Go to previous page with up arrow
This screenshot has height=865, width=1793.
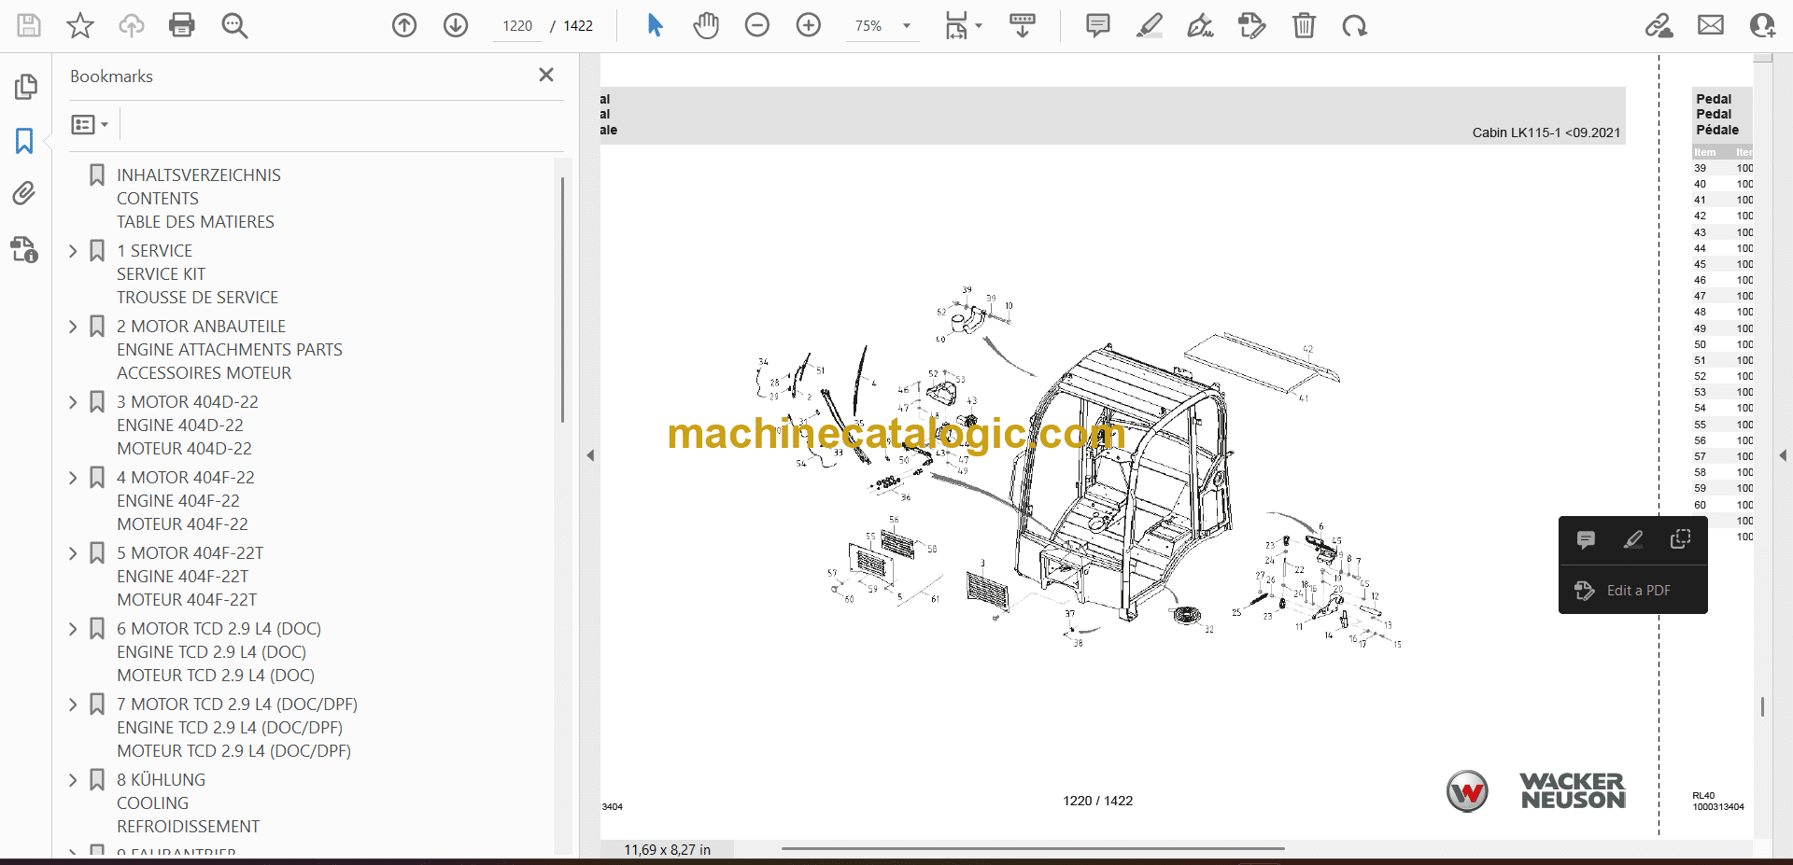click(x=404, y=25)
